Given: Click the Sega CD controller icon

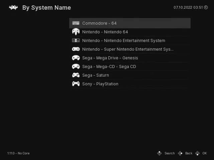Looking at the screenshot, I should pos(76,67).
